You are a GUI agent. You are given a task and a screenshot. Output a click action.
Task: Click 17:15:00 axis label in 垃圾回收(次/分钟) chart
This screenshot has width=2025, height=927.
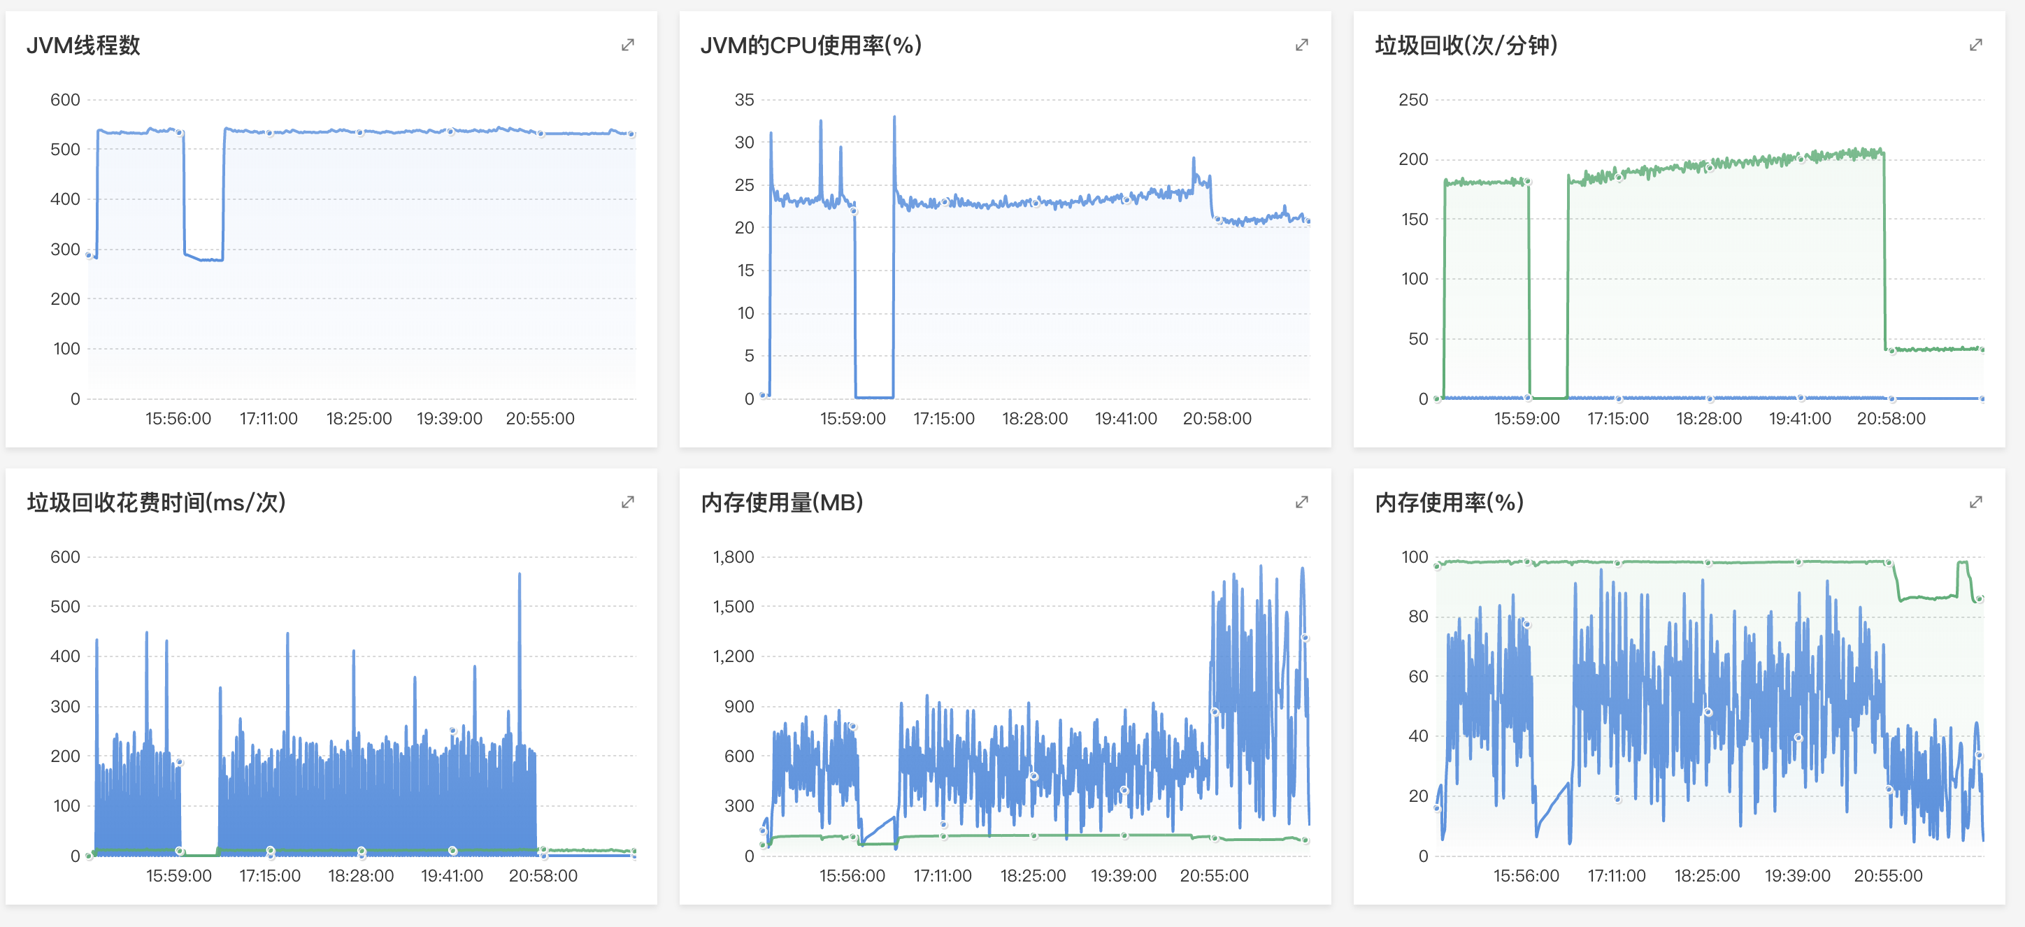1617,418
